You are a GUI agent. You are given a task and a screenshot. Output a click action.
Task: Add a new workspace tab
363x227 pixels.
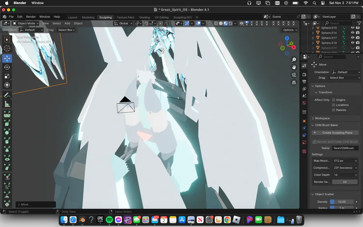197,17
